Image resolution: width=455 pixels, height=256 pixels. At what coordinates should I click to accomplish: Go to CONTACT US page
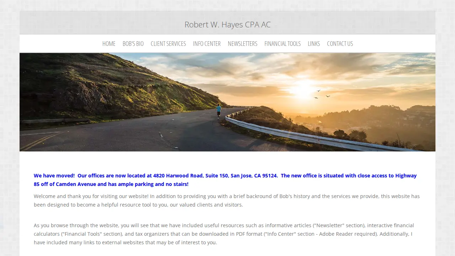point(340,44)
